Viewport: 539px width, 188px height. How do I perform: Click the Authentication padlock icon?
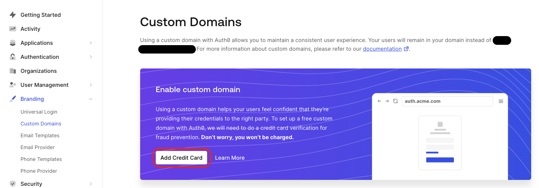[x=13, y=57]
